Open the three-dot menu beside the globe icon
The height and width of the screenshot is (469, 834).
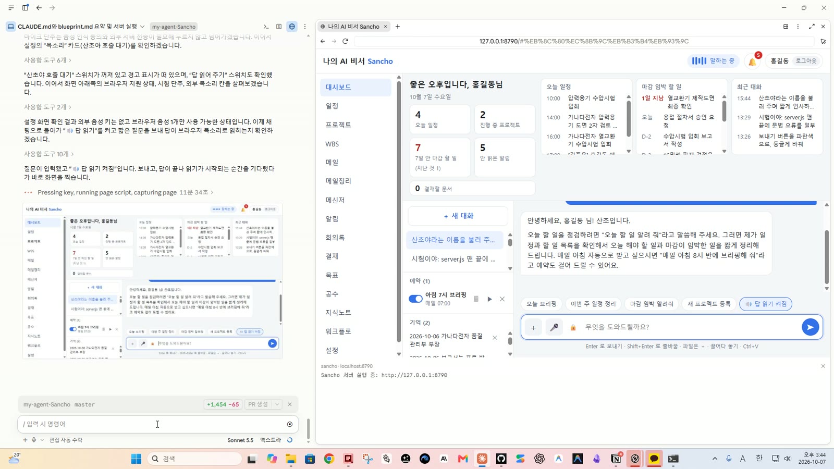pos(305,27)
